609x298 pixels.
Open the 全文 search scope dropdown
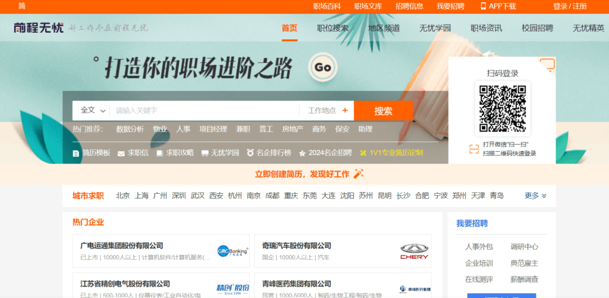[92, 111]
